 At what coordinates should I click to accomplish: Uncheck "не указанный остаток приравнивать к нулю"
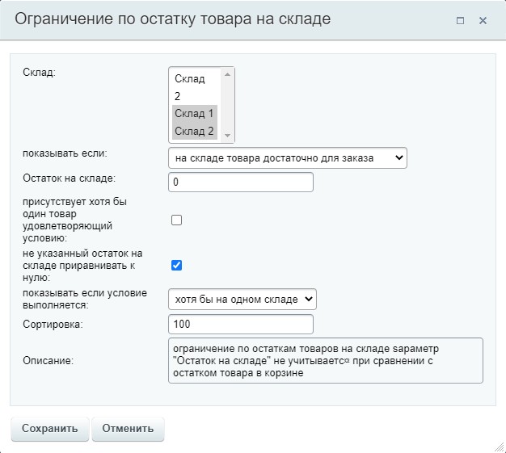[x=177, y=265]
